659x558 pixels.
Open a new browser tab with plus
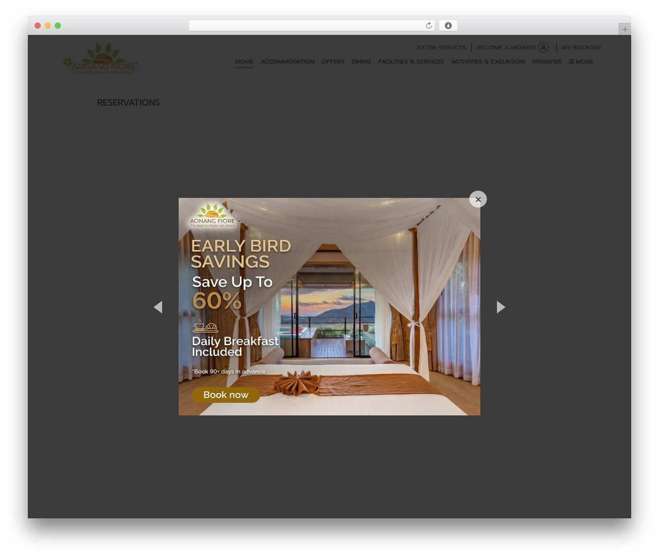[625, 29]
